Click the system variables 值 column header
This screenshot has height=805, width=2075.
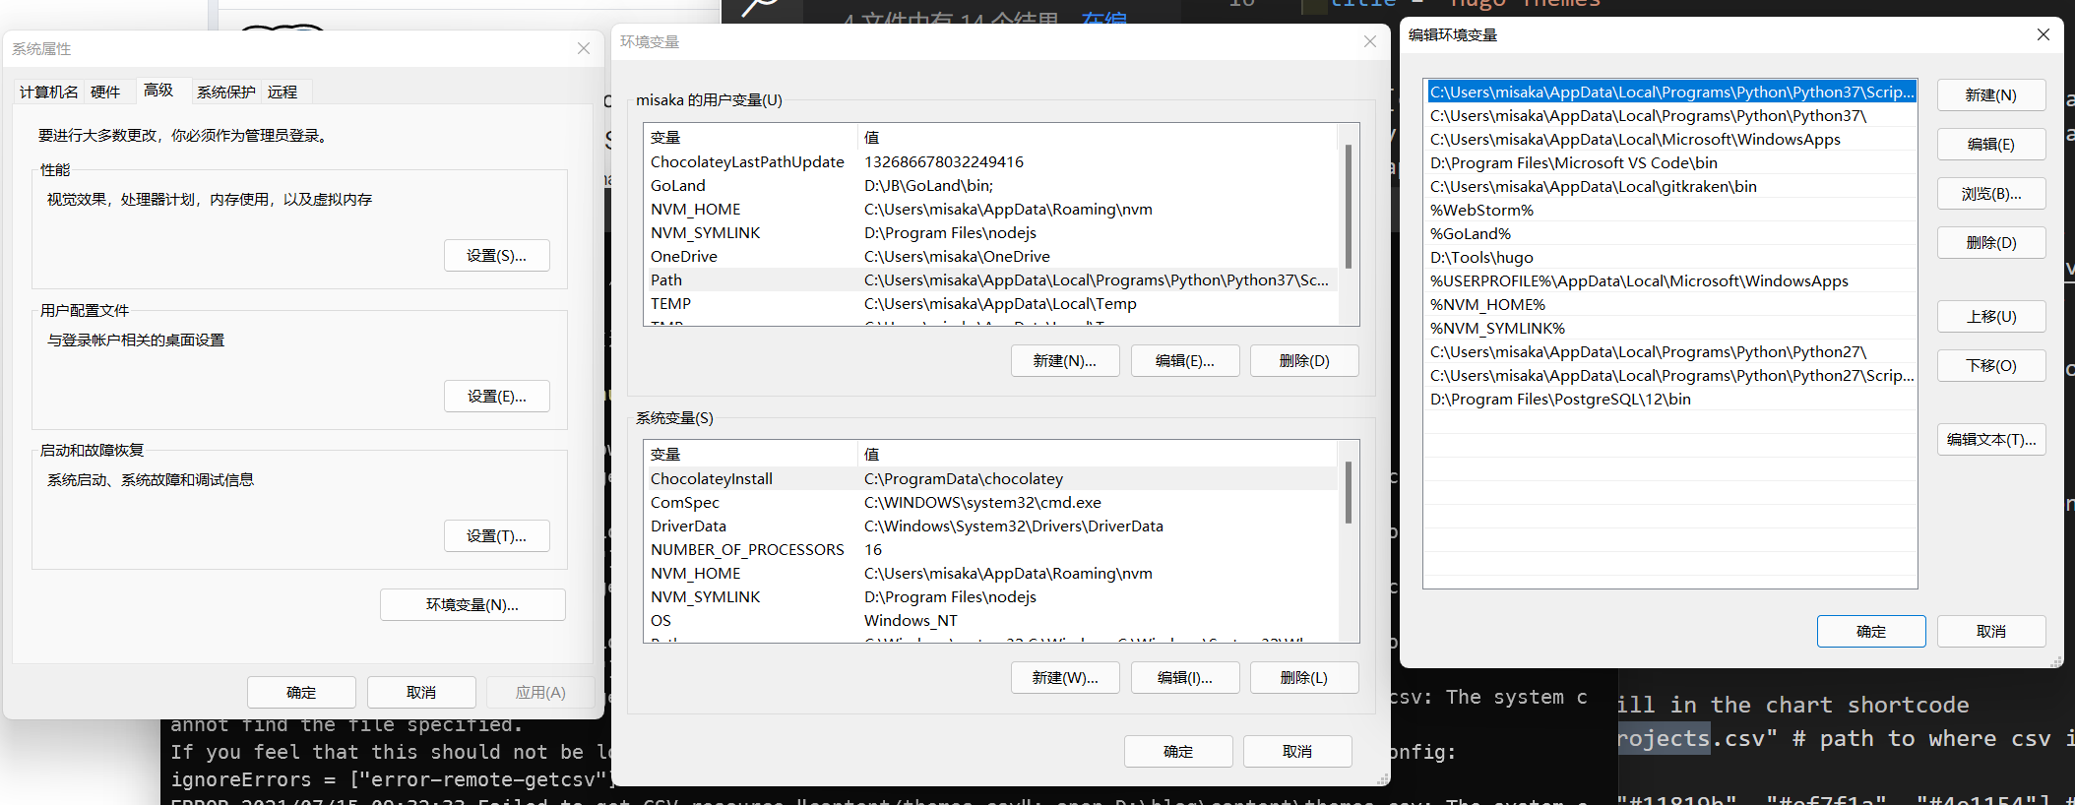coord(1098,455)
